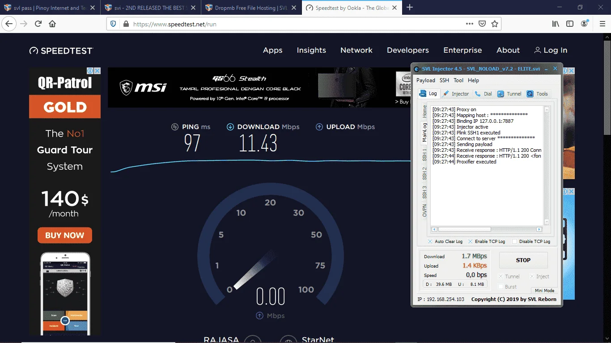Switch to the Tunnel tab
The height and width of the screenshot is (343, 611).
pos(509,94)
